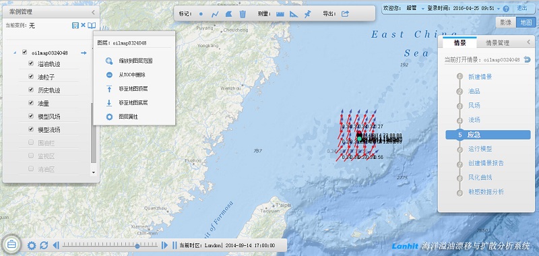This screenshot has width=539, height=256.
Task: Open timeline settings gear icon
Action: tap(32, 245)
